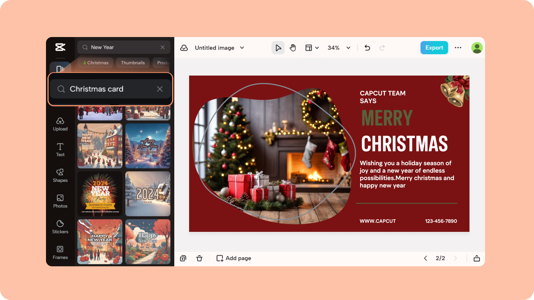Click the cloud save status icon

[x=184, y=48]
